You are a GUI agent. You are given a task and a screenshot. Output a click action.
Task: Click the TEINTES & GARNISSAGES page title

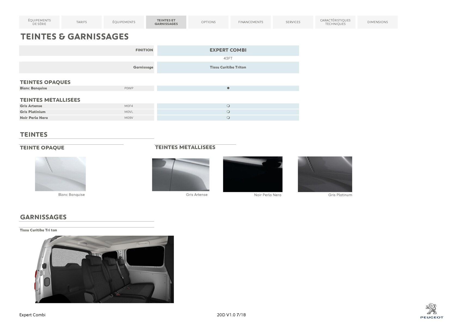coord(75,37)
